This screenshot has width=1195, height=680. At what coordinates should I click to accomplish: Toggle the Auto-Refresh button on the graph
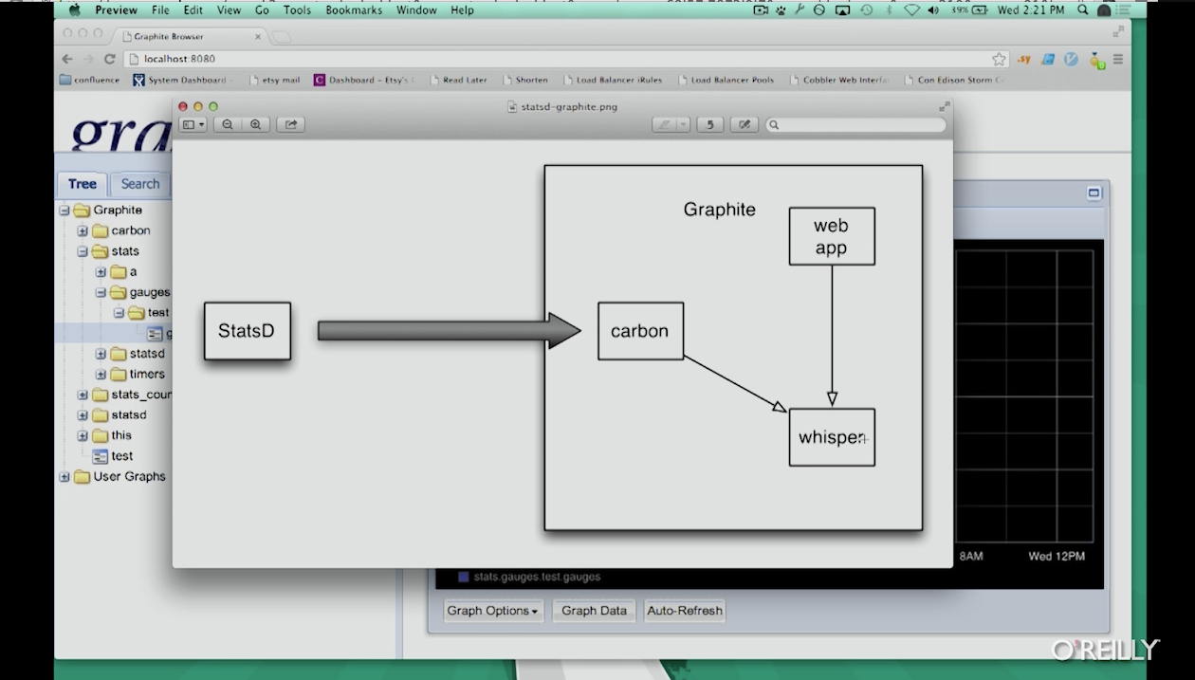tap(684, 611)
